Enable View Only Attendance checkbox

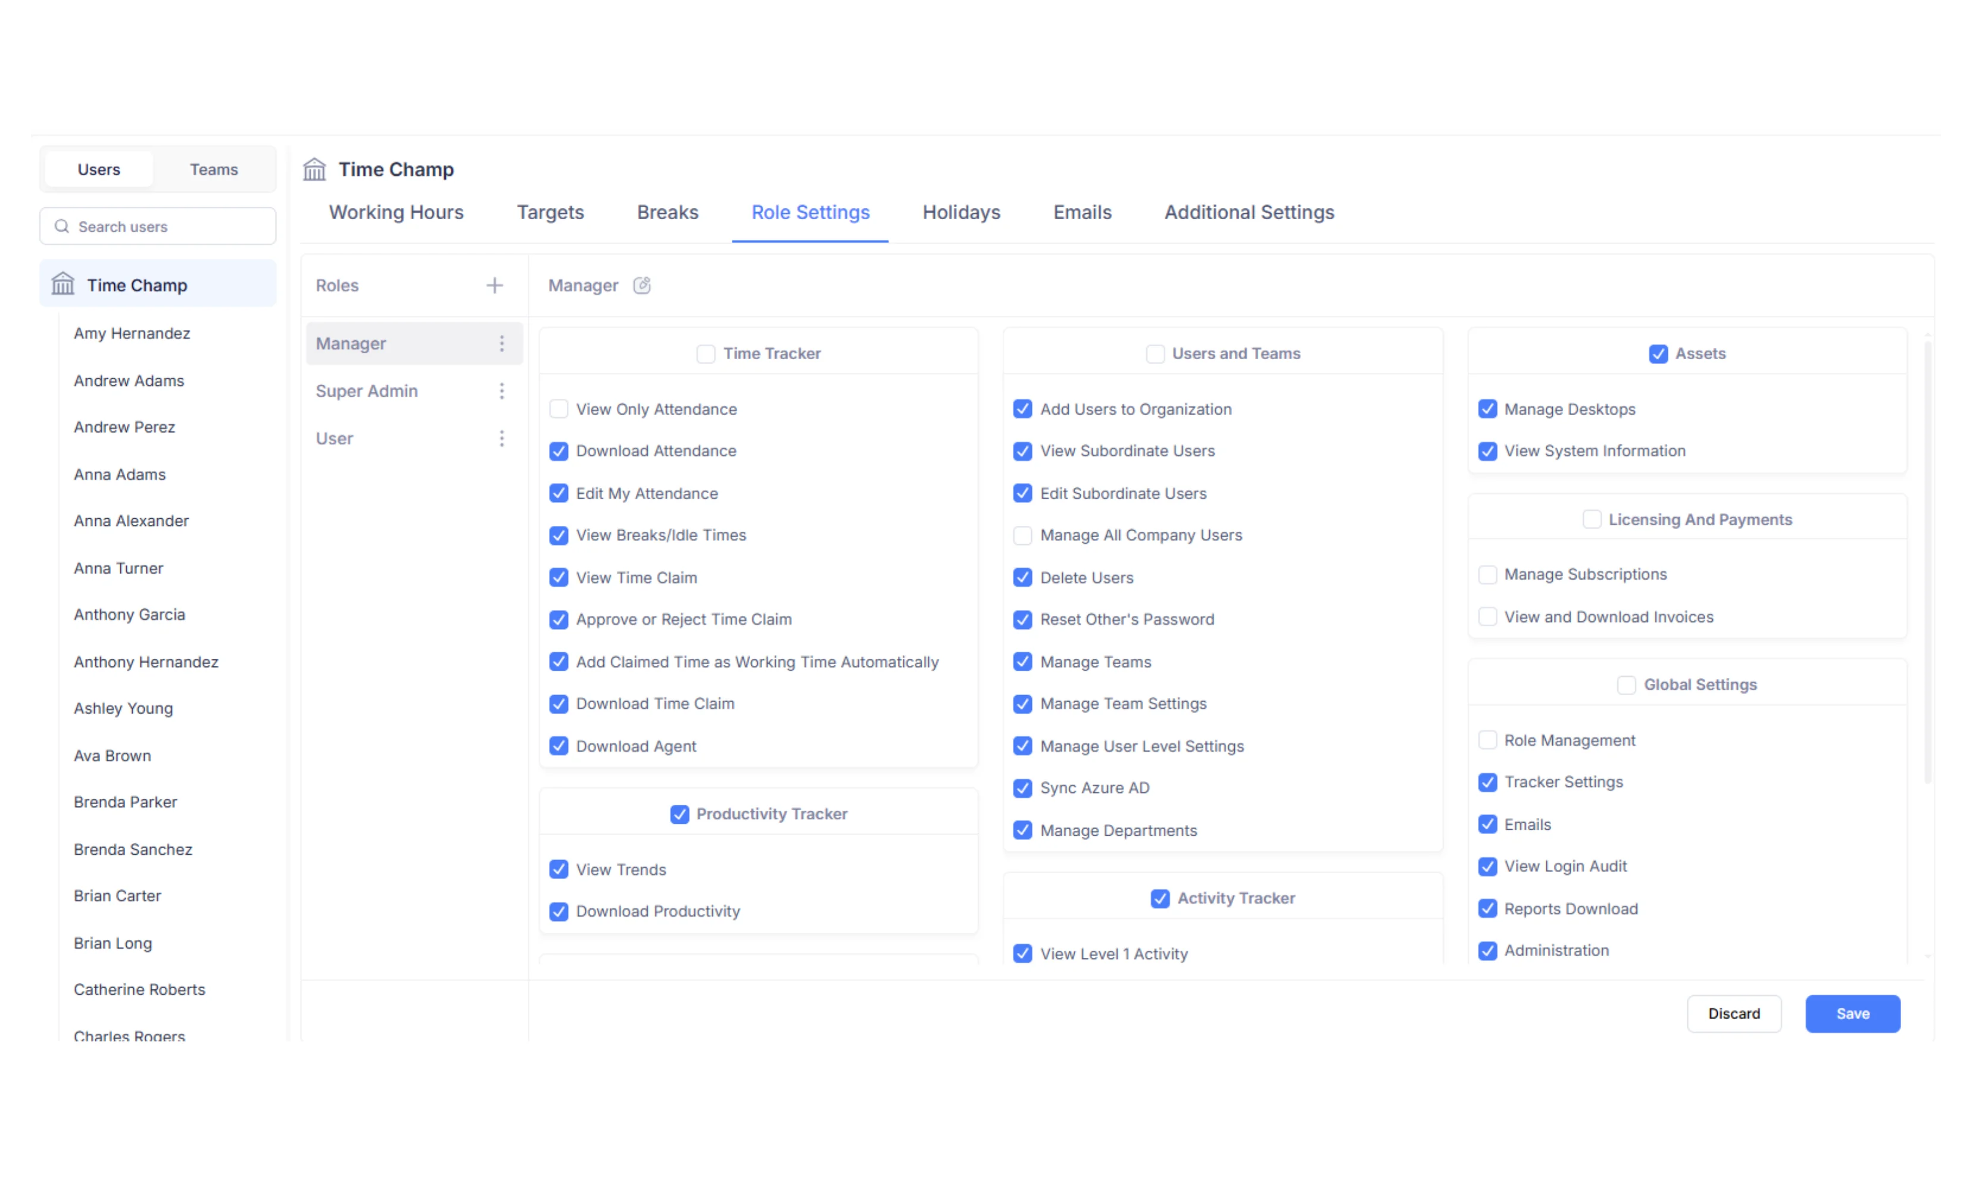[x=558, y=409]
